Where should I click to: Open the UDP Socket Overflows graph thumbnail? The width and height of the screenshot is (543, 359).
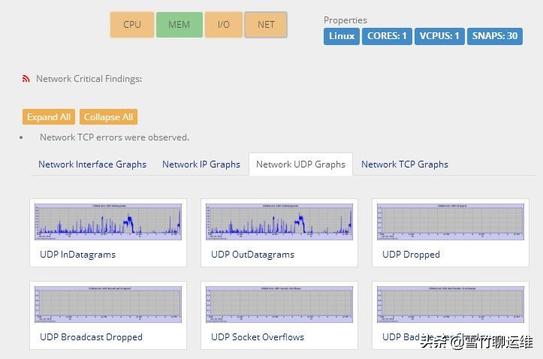279,305
